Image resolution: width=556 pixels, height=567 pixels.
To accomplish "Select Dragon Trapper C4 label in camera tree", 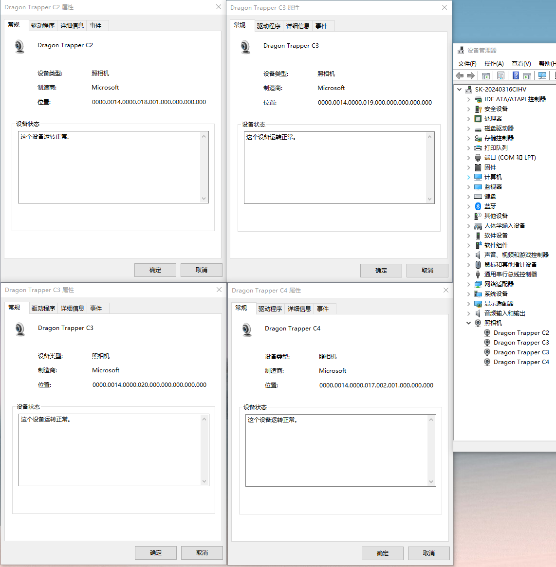I will (x=521, y=362).
